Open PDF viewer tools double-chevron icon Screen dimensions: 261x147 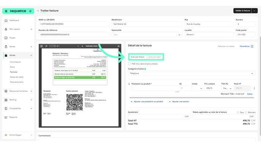[118, 46]
